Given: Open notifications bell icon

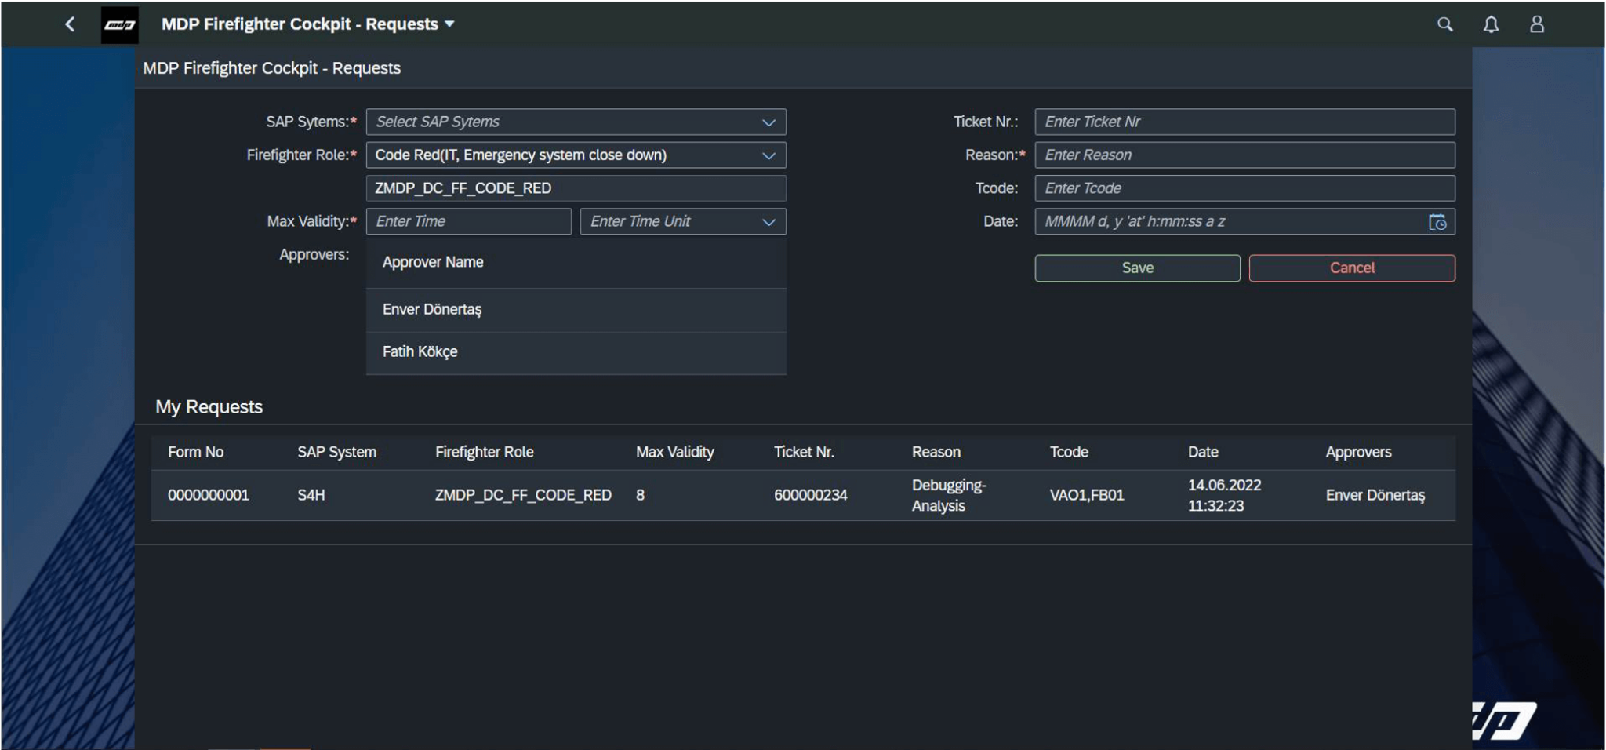Looking at the screenshot, I should (x=1491, y=24).
